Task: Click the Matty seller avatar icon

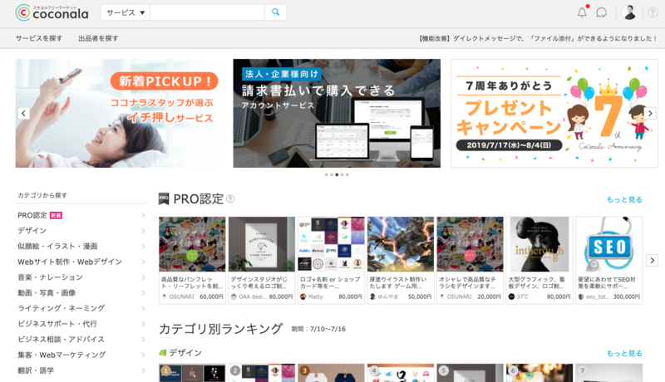Action: [x=303, y=296]
